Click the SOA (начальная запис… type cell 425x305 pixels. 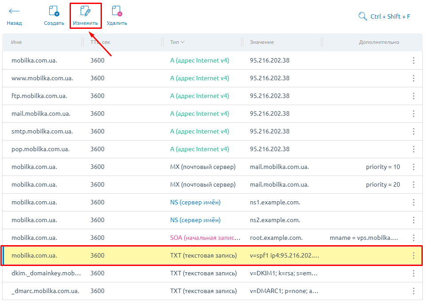205,238
